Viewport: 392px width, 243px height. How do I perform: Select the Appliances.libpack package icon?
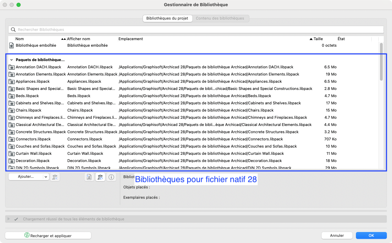click(11, 82)
